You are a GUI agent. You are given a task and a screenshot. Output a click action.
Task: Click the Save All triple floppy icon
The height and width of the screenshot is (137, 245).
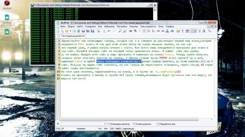(x=93, y=31)
